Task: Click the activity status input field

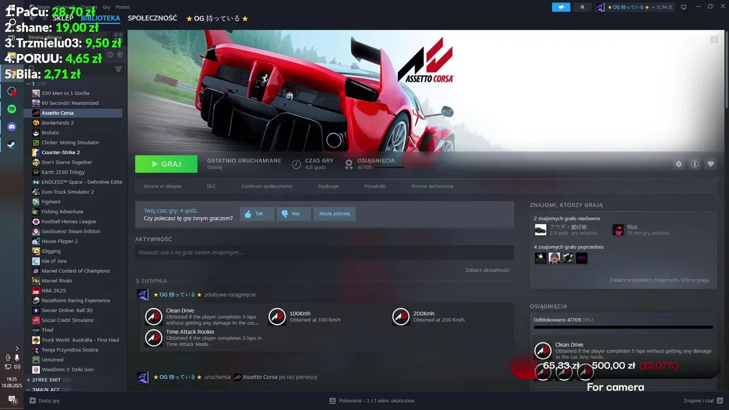Action: pos(324,252)
